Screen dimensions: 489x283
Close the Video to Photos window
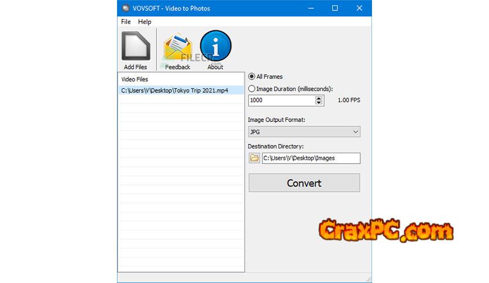pyautogui.click(x=359, y=8)
